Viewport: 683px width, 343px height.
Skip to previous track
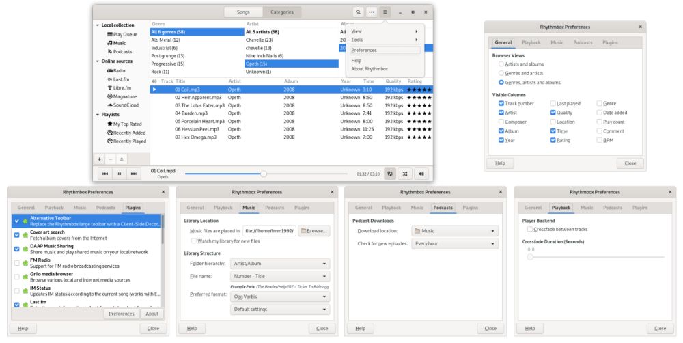click(x=105, y=174)
